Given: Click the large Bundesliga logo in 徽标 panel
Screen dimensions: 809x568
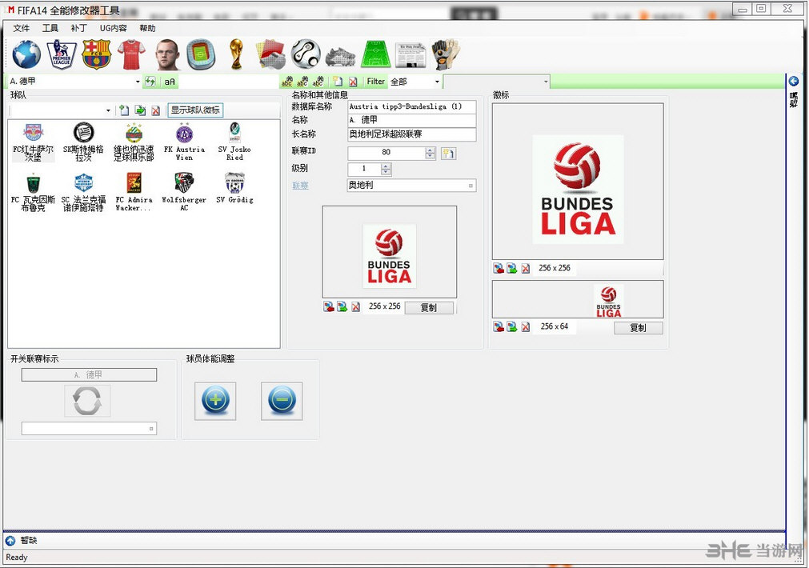Looking at the screenshot, I should (578, 190).
